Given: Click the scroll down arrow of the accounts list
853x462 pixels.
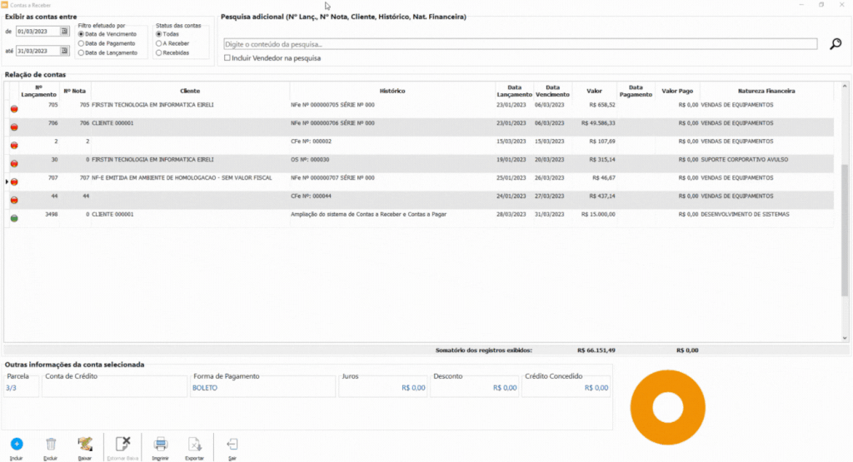Looking at the screenshot, I should [845, 338].
